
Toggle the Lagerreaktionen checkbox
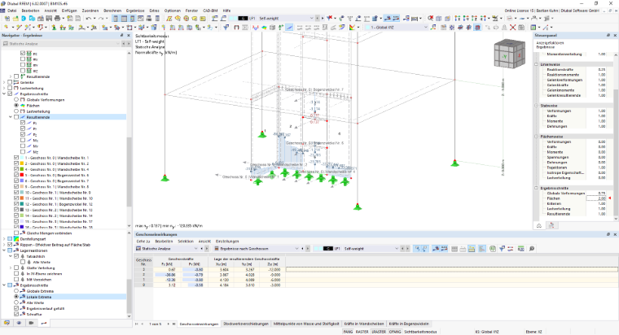click(10, 250)
